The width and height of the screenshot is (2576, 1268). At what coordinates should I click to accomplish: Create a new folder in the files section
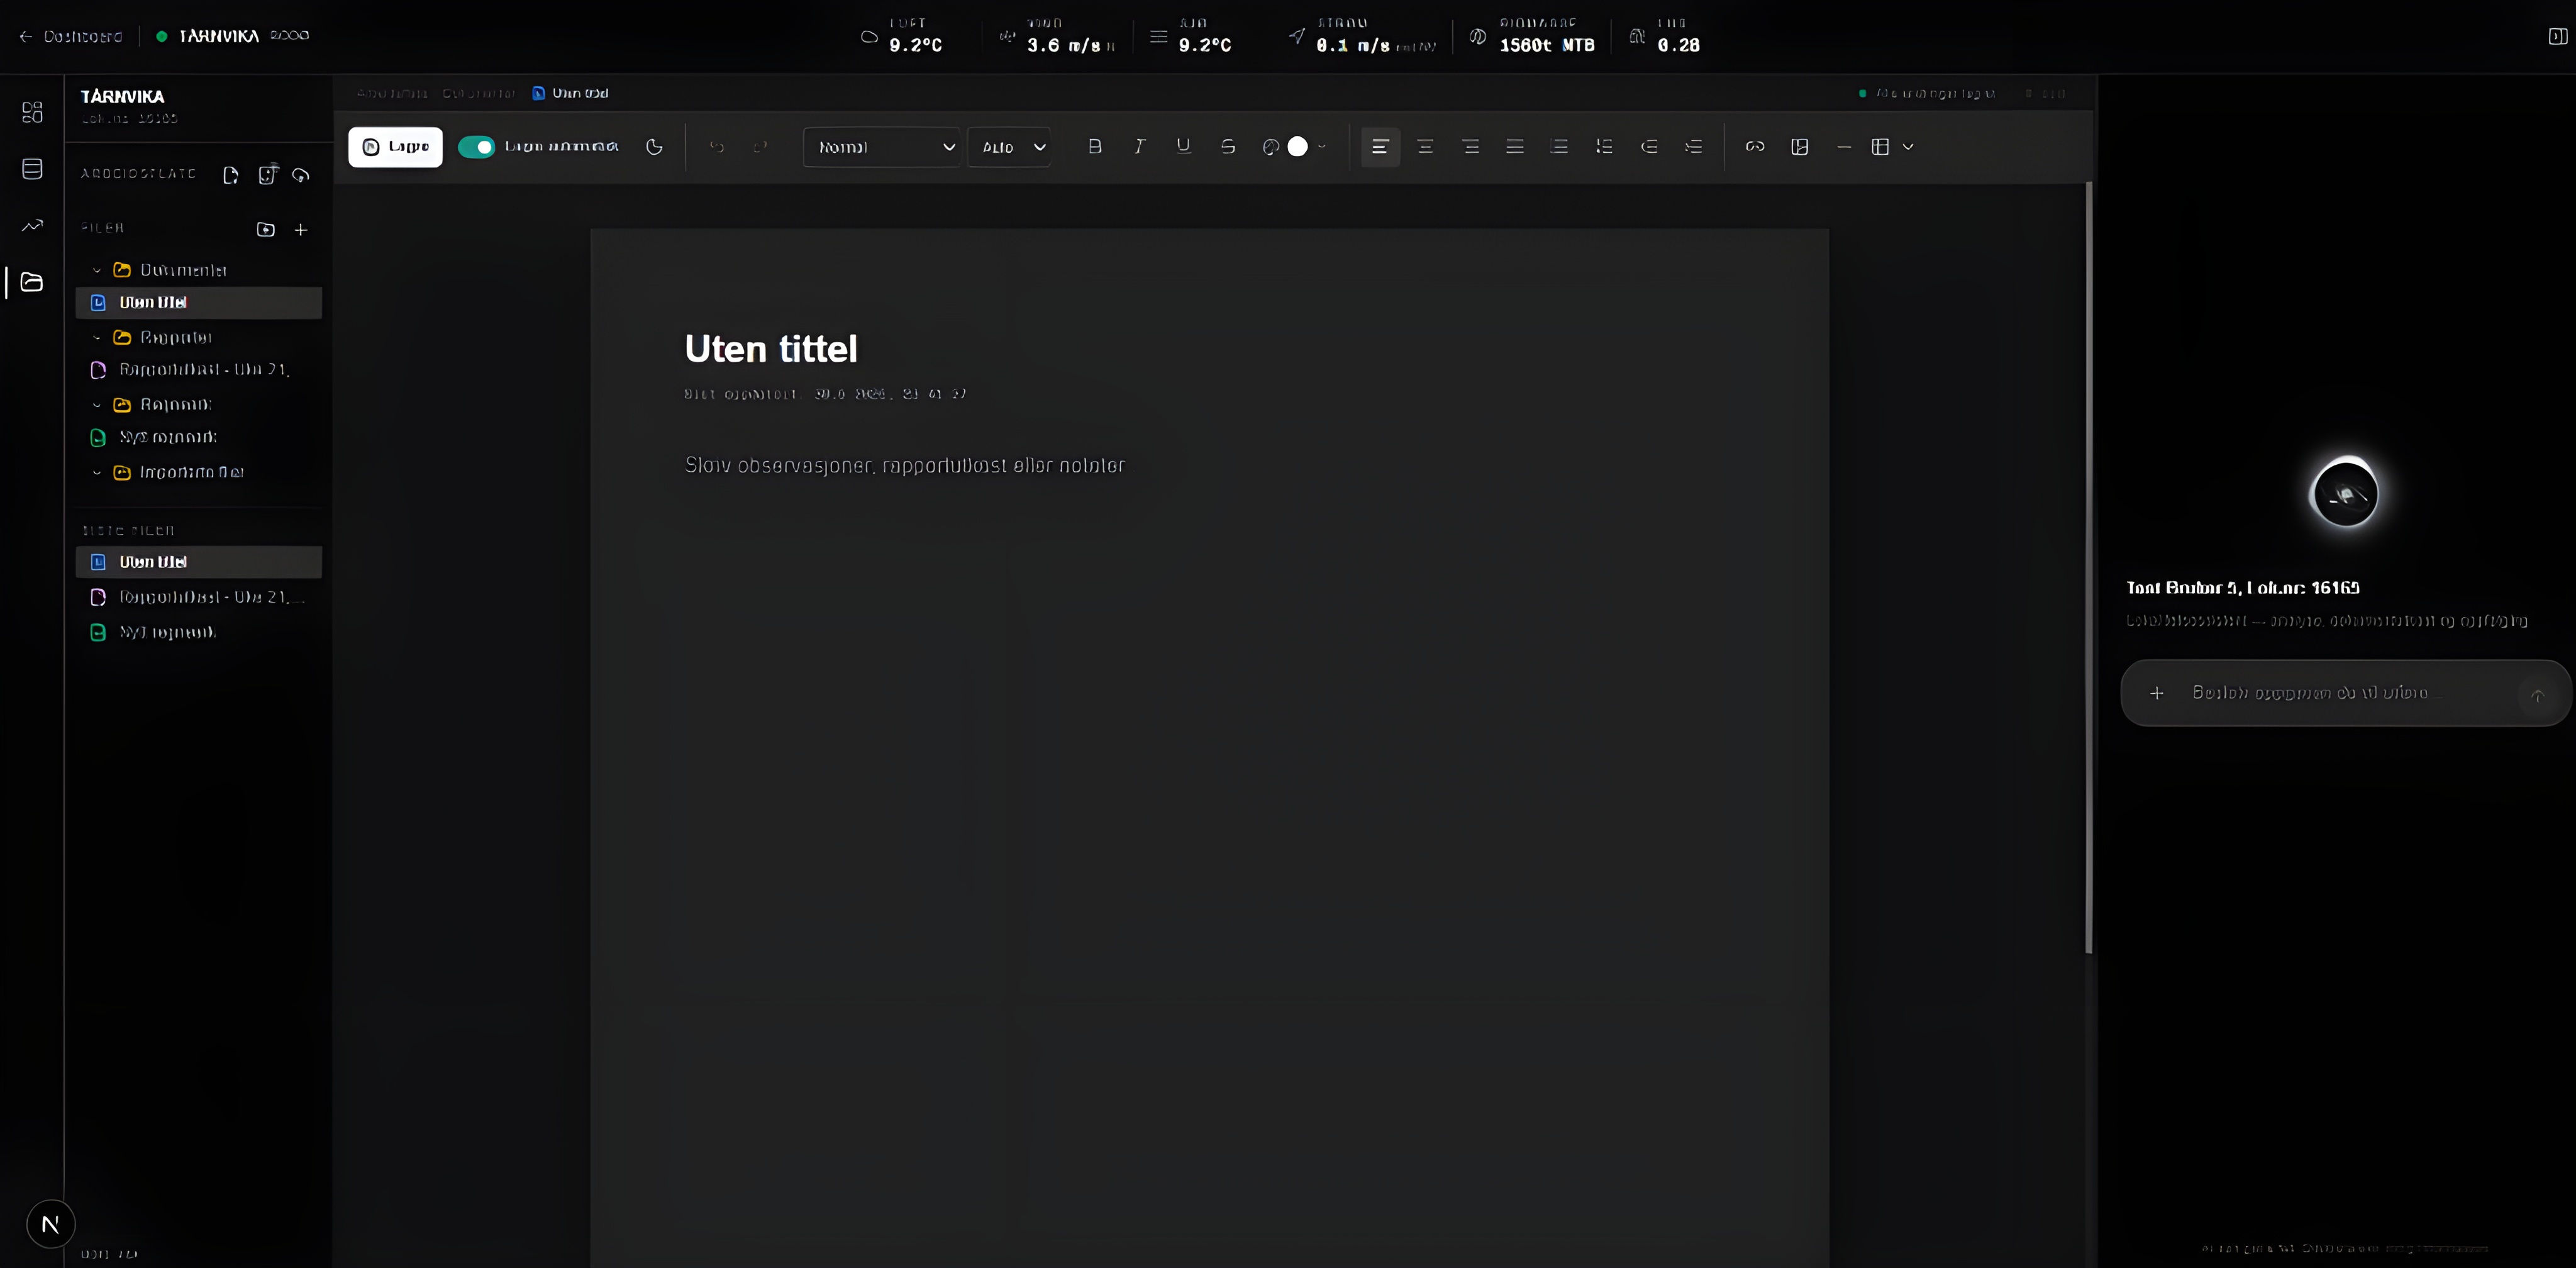point(265,229)
